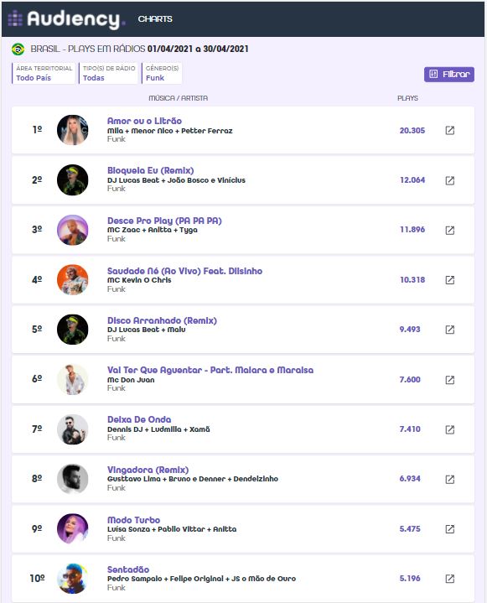487x603 pixels.
Task: Click the Filtrar button
Action: [449, 74]
